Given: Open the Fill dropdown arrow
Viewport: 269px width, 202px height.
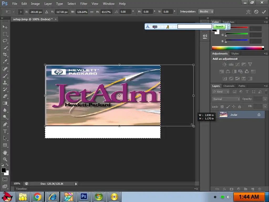Looking at the screenshot, I should click(x=265, y=107).
